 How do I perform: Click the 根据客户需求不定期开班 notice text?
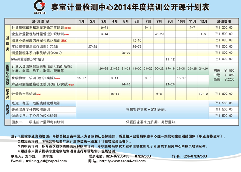coord(146,110)
